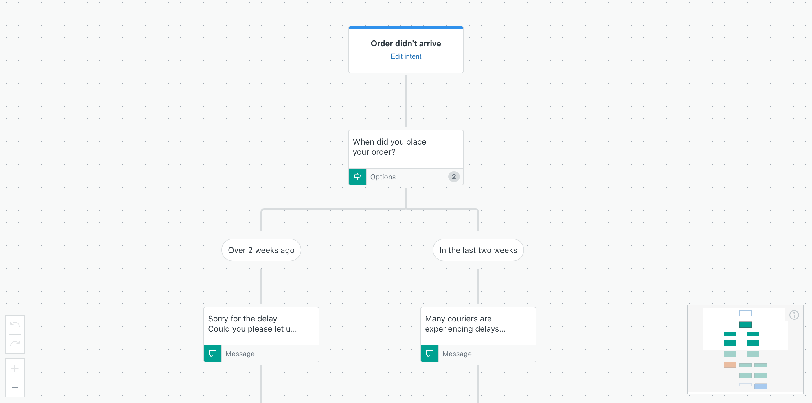The image size is (812, 403).
Task: Zoom in with the plus icon
Action: 15,368
